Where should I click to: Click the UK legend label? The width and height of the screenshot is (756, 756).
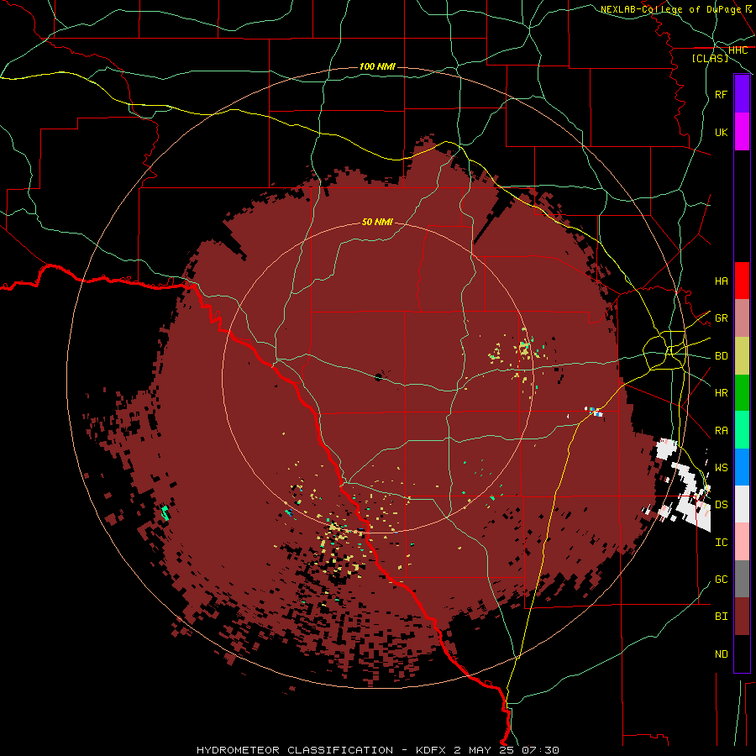[x=721, y=132]
